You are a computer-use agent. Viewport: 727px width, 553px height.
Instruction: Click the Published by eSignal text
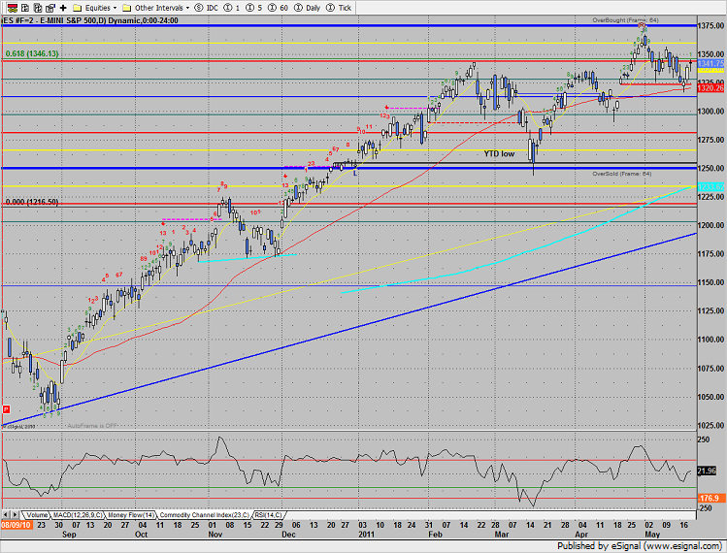pos(639,545)
